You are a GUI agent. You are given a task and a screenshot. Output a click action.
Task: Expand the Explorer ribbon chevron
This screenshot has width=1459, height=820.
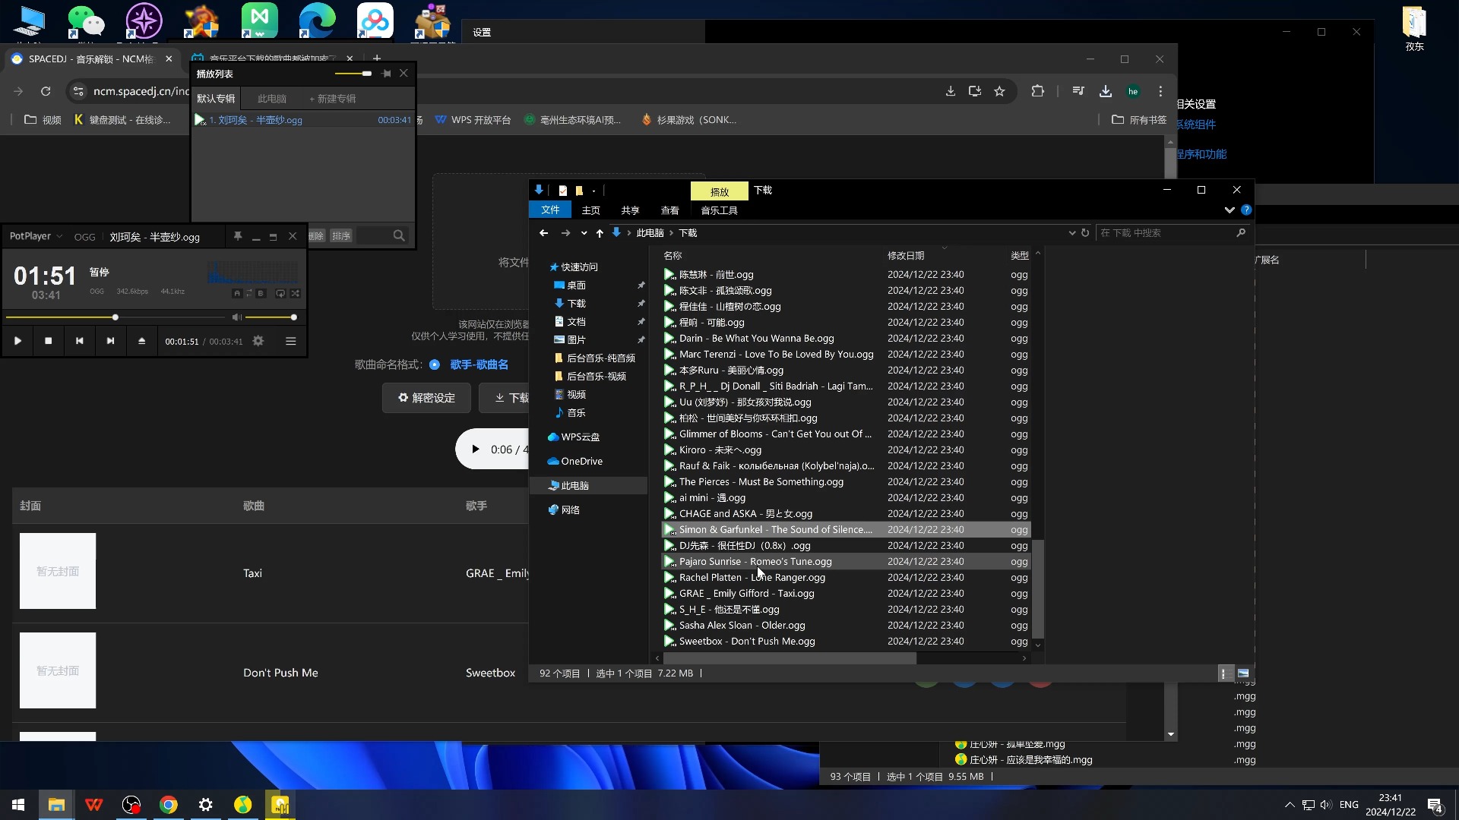click(1229, 210)
